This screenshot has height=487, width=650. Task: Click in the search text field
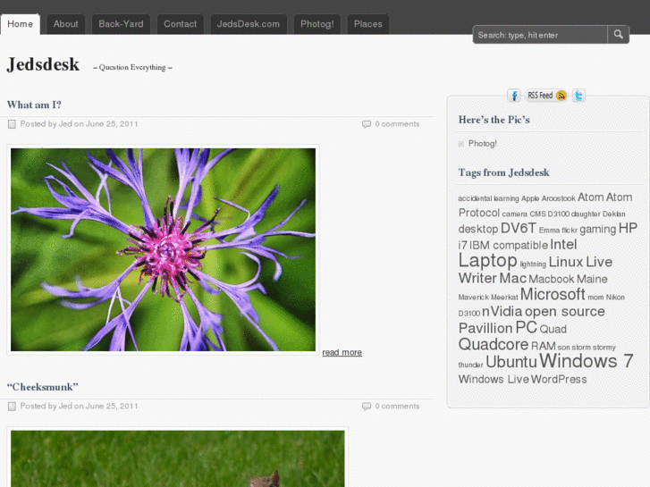coord(540,35)
